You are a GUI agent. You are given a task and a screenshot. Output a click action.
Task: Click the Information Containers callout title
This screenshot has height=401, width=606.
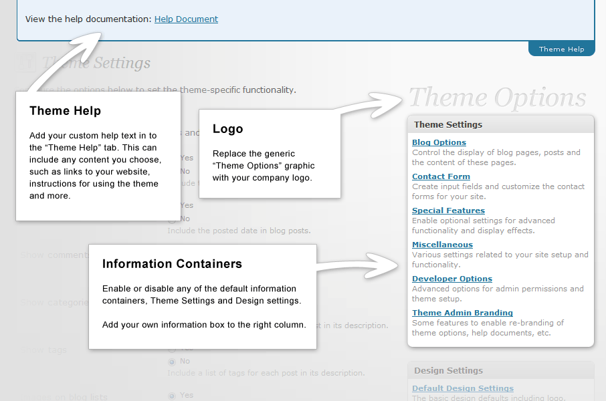click(172, 264)
